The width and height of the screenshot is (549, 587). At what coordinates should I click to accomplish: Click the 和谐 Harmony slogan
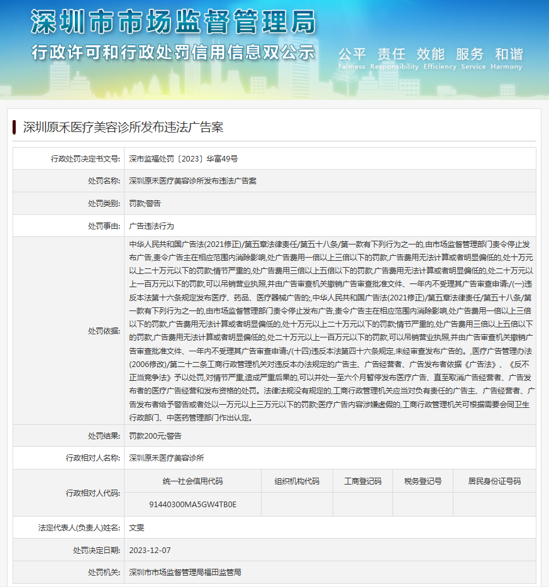506,59
